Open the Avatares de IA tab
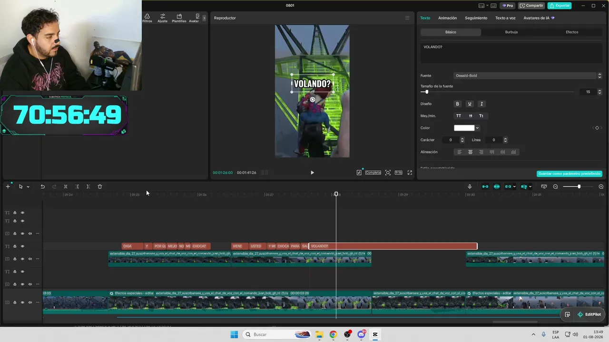Viewport: 609px width, 342px height. point(539,18)
